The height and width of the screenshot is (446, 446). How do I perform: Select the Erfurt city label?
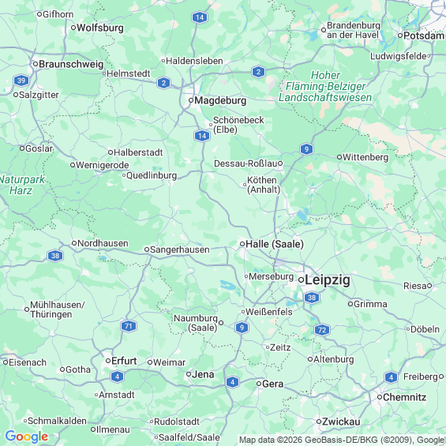coord(124,361)
